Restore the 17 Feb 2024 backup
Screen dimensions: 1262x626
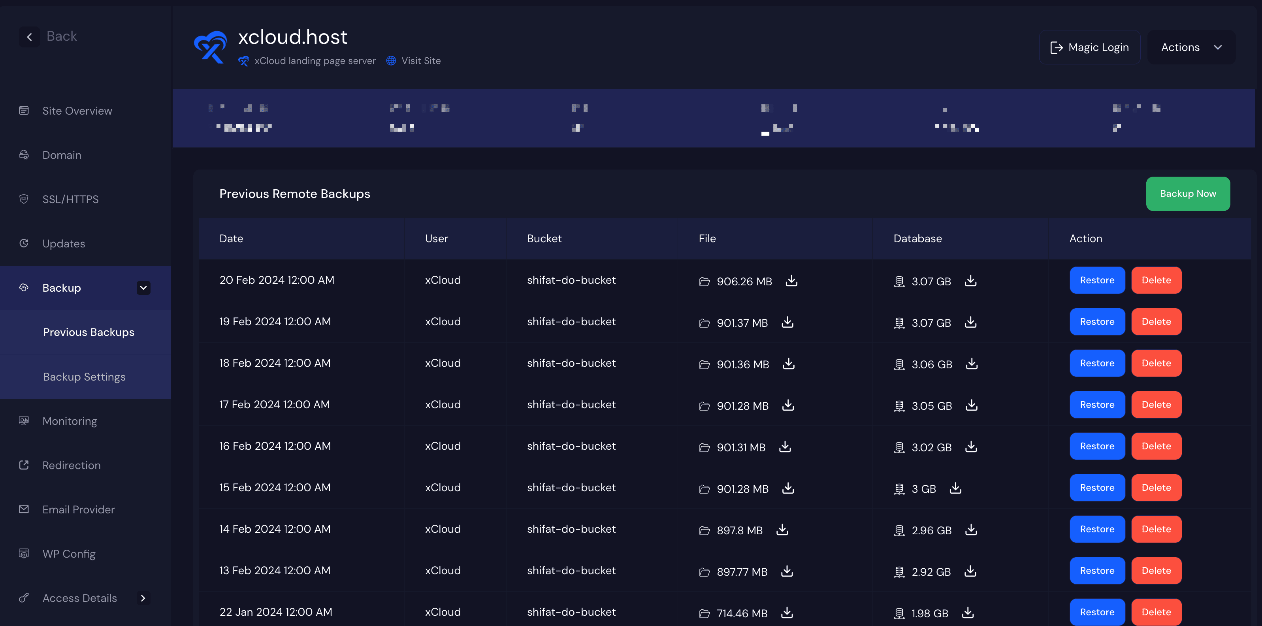click(x=1097, y=405)
